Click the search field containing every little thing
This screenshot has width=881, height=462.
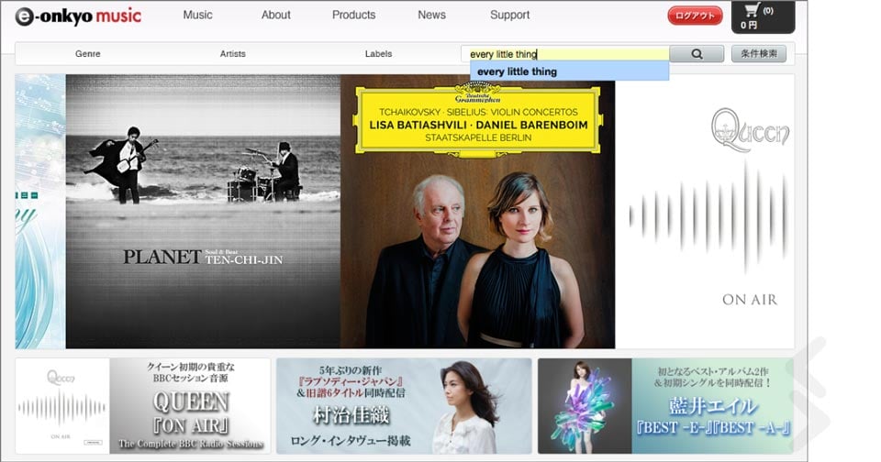565,54
